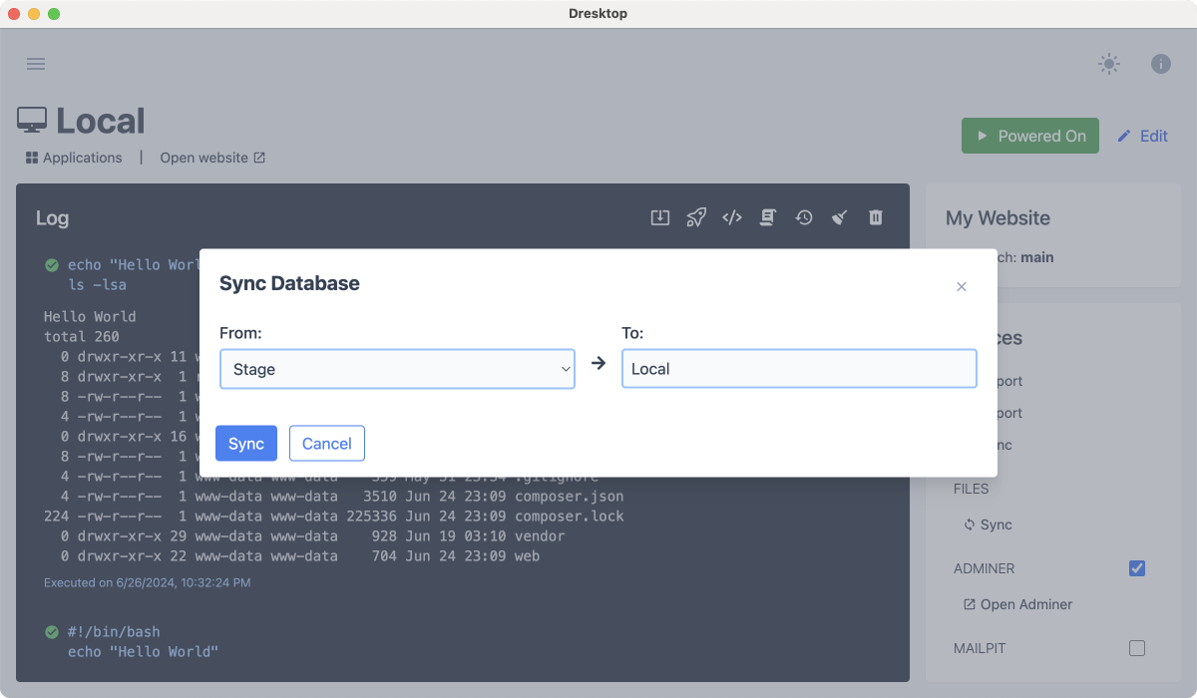
Task: Click the script log icon
Action: tap(767, 216)
